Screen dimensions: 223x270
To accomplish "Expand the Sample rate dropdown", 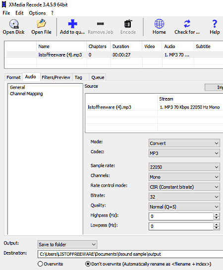I will point(184,167).
